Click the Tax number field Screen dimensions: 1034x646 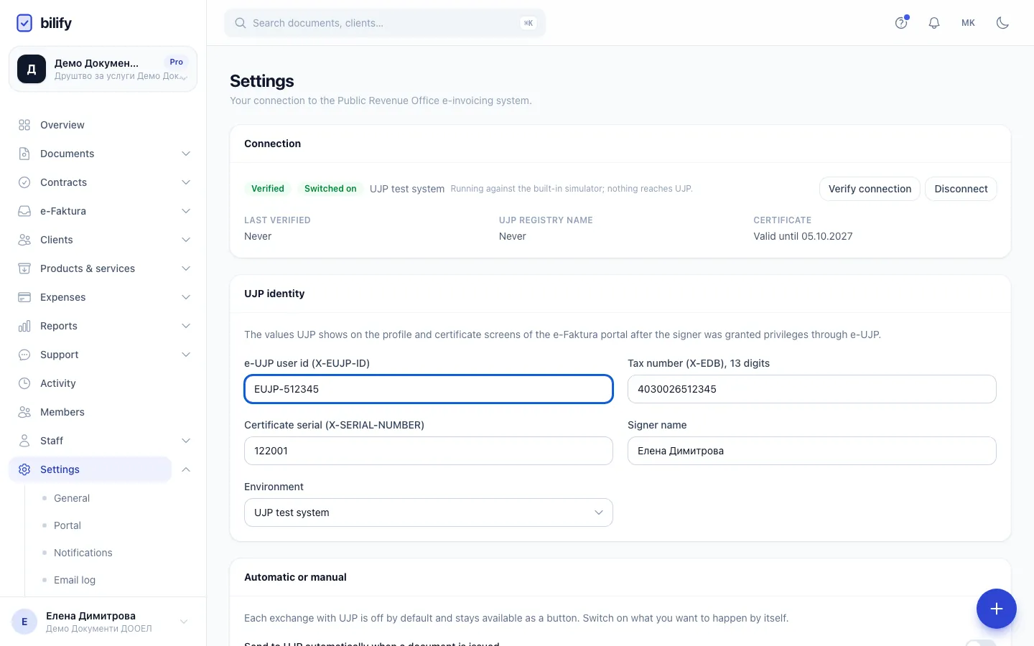click(812, 389)
